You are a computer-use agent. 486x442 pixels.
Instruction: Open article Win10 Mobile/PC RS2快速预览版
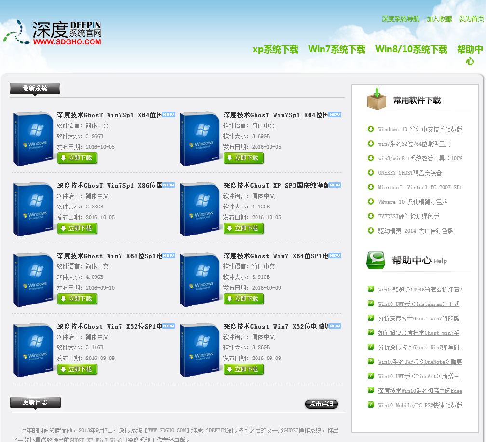pos(420,405)
